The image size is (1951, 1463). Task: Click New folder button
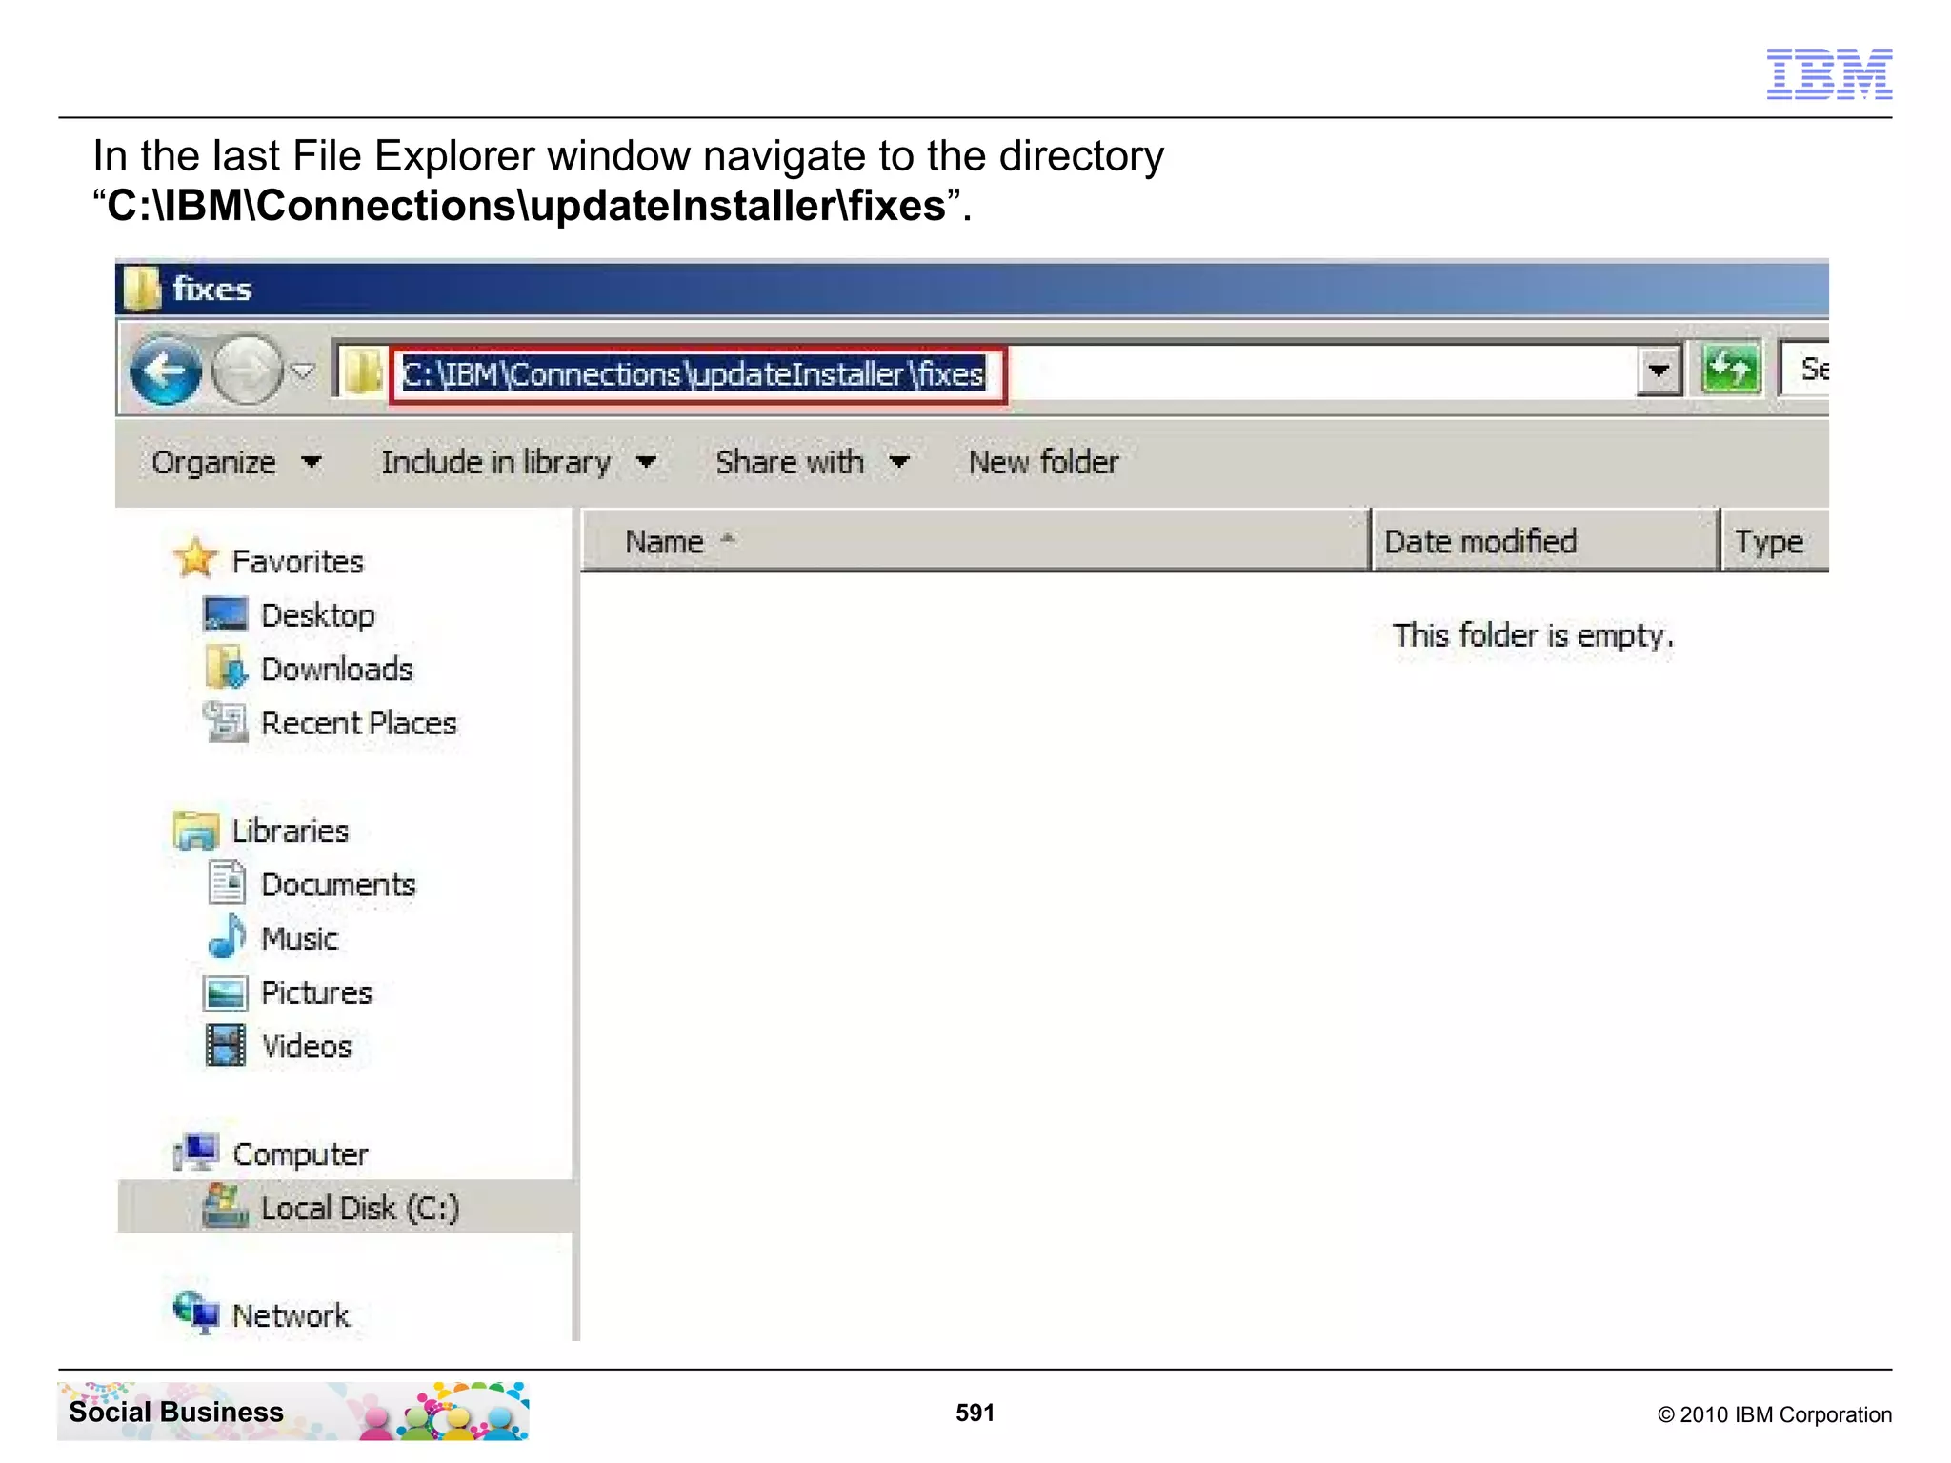pos(1043,463)
